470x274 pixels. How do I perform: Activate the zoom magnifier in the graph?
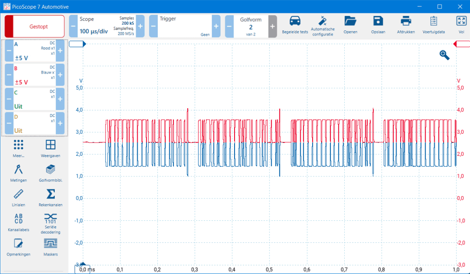[443, 55]
